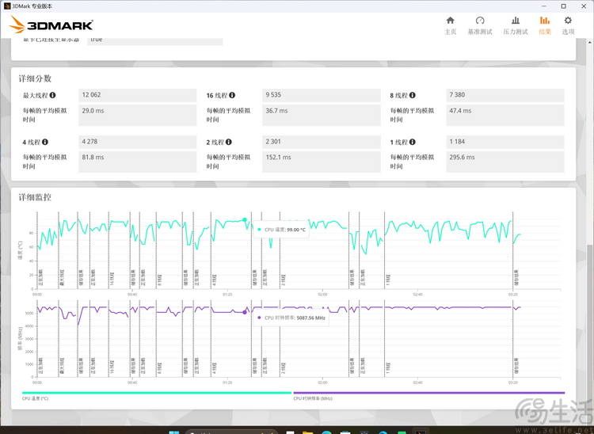The height and width of the screenshot is (434, 594).
Task: Select the 结果 results tab
Action: tap(545, 25)
